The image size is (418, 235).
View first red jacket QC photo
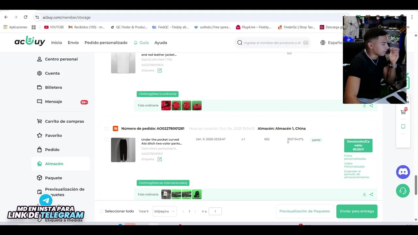pyautogui.click(x=166, y=105)
